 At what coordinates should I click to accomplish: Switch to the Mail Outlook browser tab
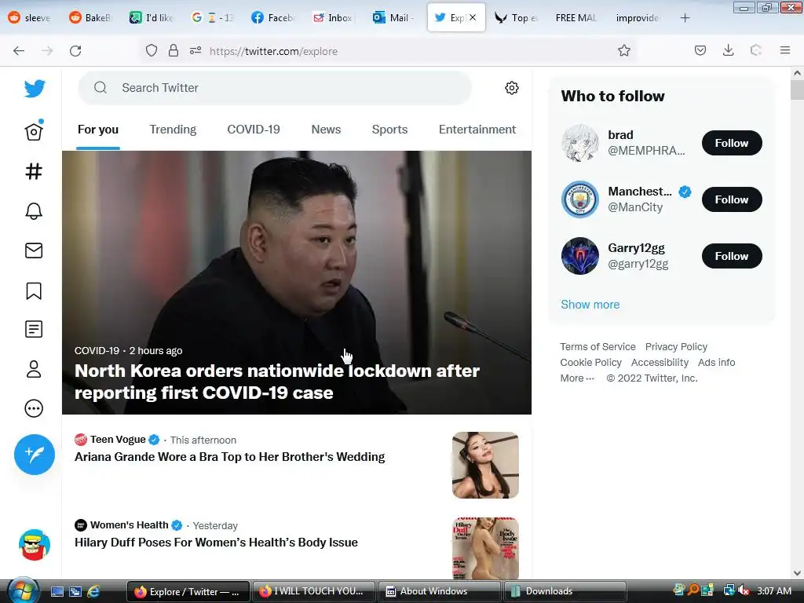tap(394, 18)
